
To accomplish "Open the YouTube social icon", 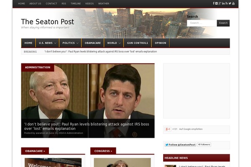I will pos(233,3).
